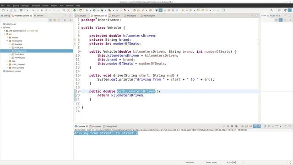The image size is (293, 165).
Task: Click the Remove Launch (X) icon in the Console toolbar
Action: pos(232,126)
